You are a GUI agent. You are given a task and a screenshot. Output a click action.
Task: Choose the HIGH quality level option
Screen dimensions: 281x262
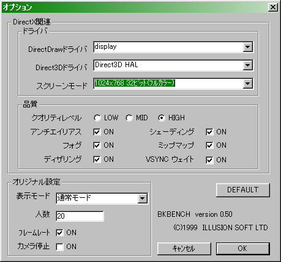162,118
